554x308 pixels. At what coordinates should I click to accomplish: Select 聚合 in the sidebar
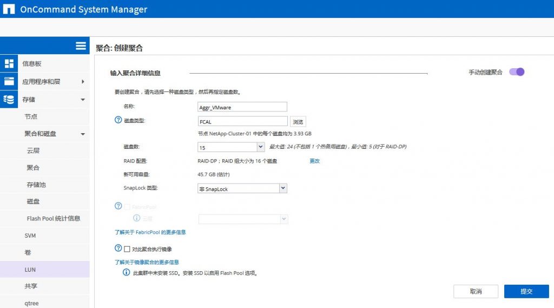[33, 168]
